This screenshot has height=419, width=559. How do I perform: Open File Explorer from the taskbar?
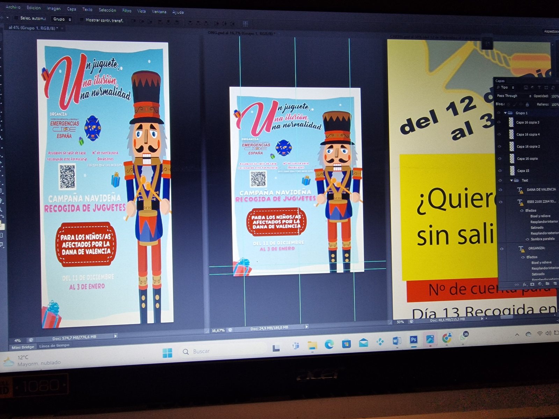(x=312, y=346)
